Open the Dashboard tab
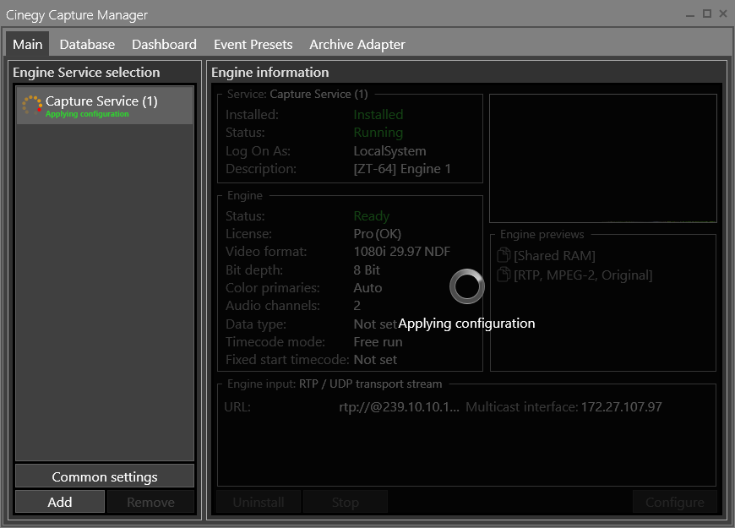Image resolution: width=735 pixels, height=528 pixels. pyautogui.click(x=164, y=44)
